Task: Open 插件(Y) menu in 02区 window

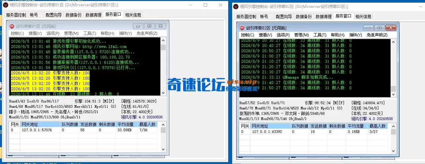Action: pyautogui.click(x=356, y=35)
